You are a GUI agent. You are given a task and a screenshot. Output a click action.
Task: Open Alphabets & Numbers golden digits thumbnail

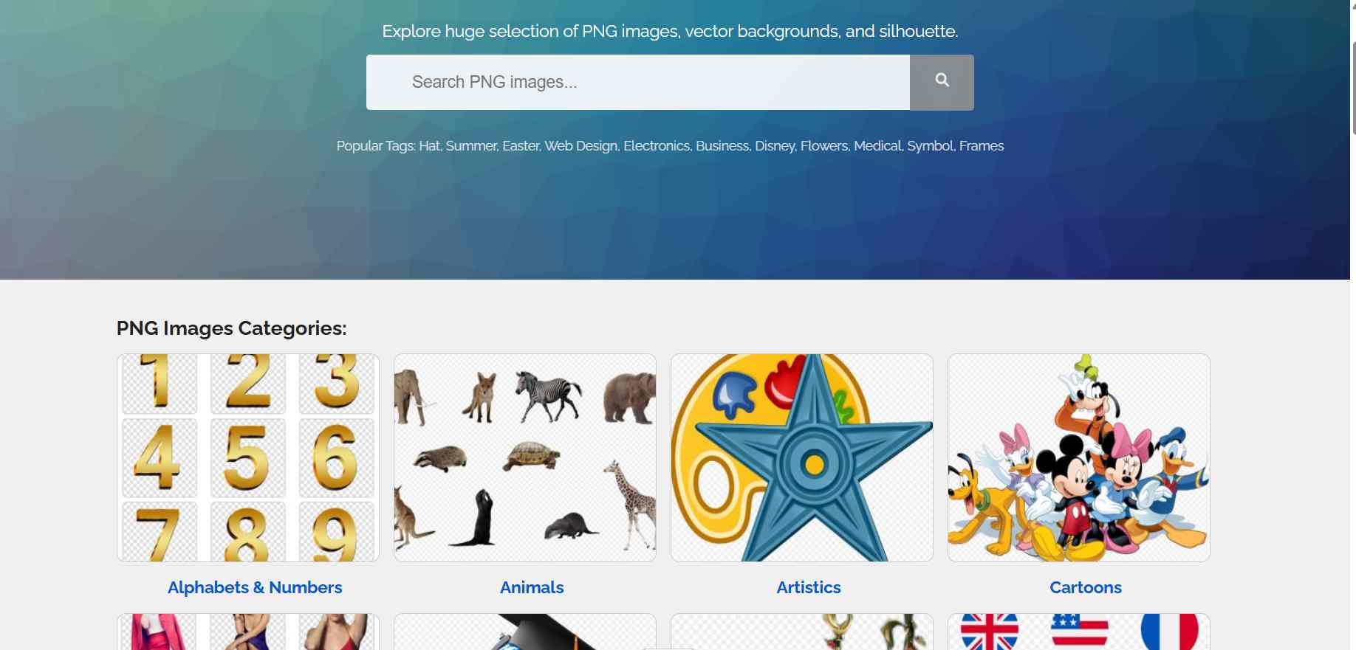click(248, 457)
